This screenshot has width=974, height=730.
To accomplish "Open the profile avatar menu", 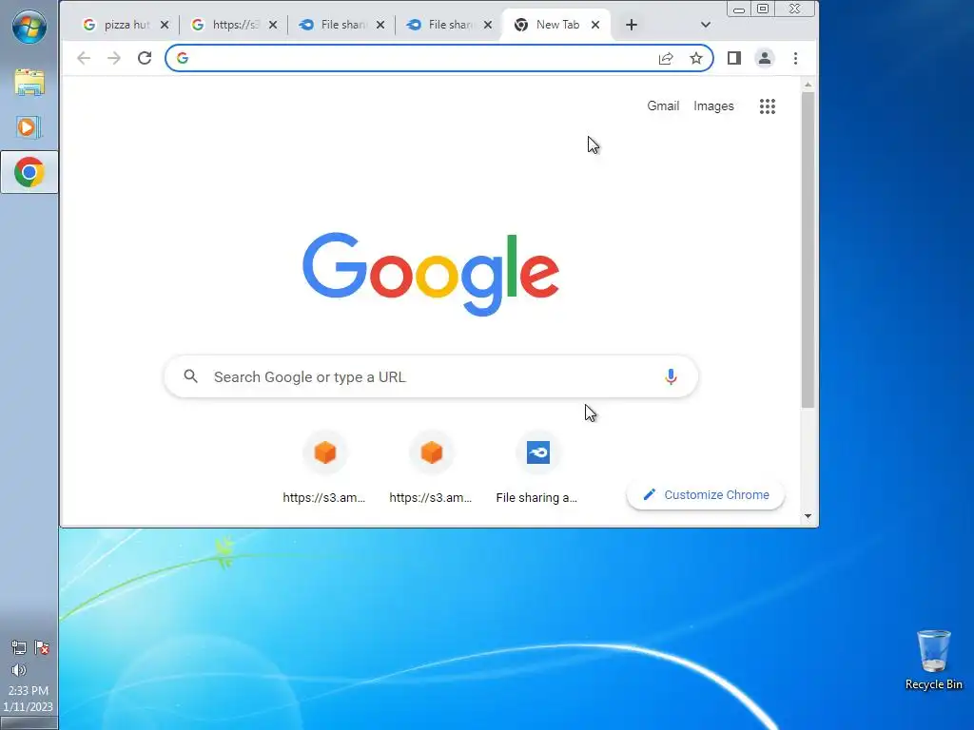I will [x=765, y=58].
